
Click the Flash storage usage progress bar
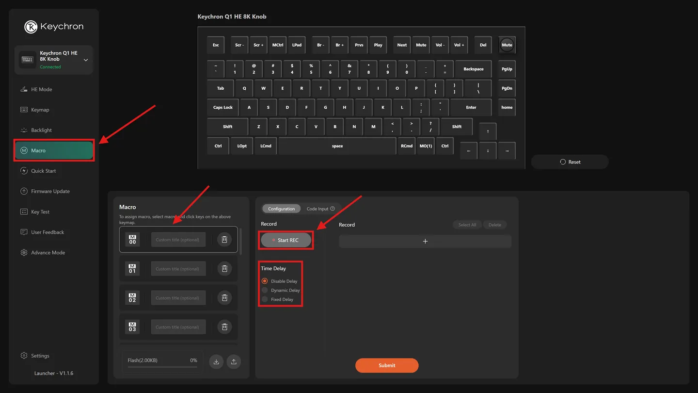tap(162, 367)
